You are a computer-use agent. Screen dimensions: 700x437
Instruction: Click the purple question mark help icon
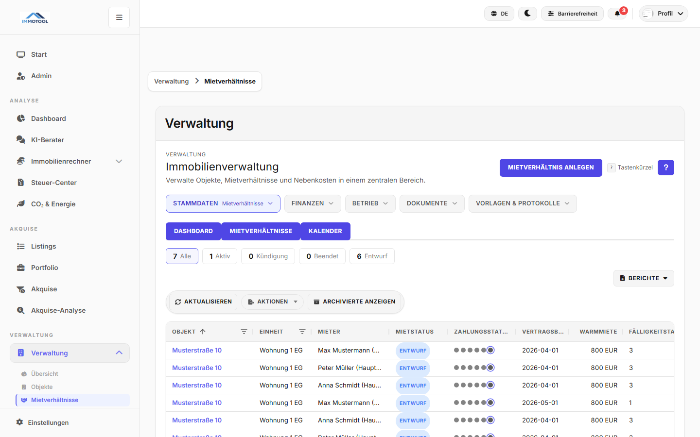665,168
